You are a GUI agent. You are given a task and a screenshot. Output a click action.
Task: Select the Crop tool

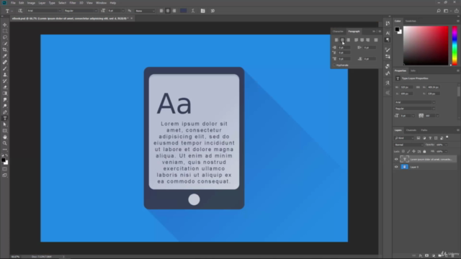click(x=5, y=50)
